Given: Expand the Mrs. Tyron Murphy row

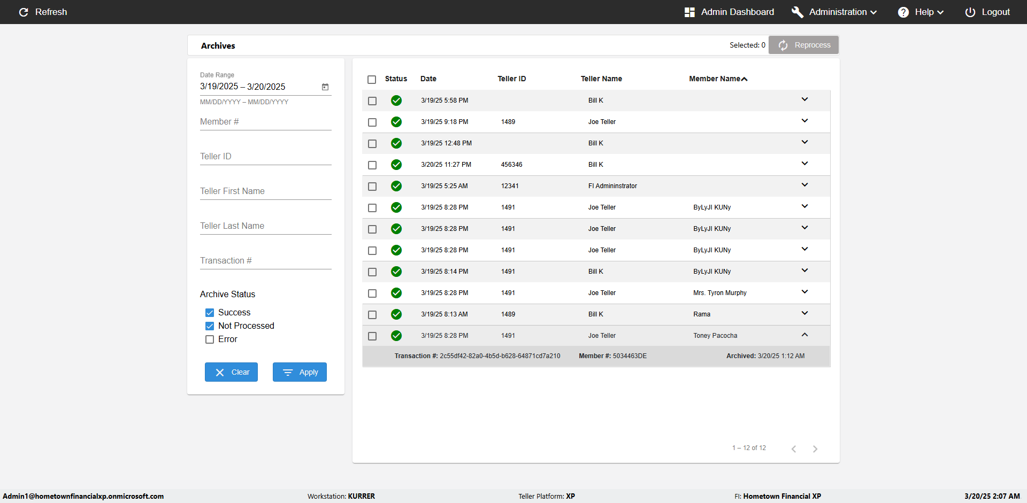Looking at the screenshot, I should tap(804, 292).
